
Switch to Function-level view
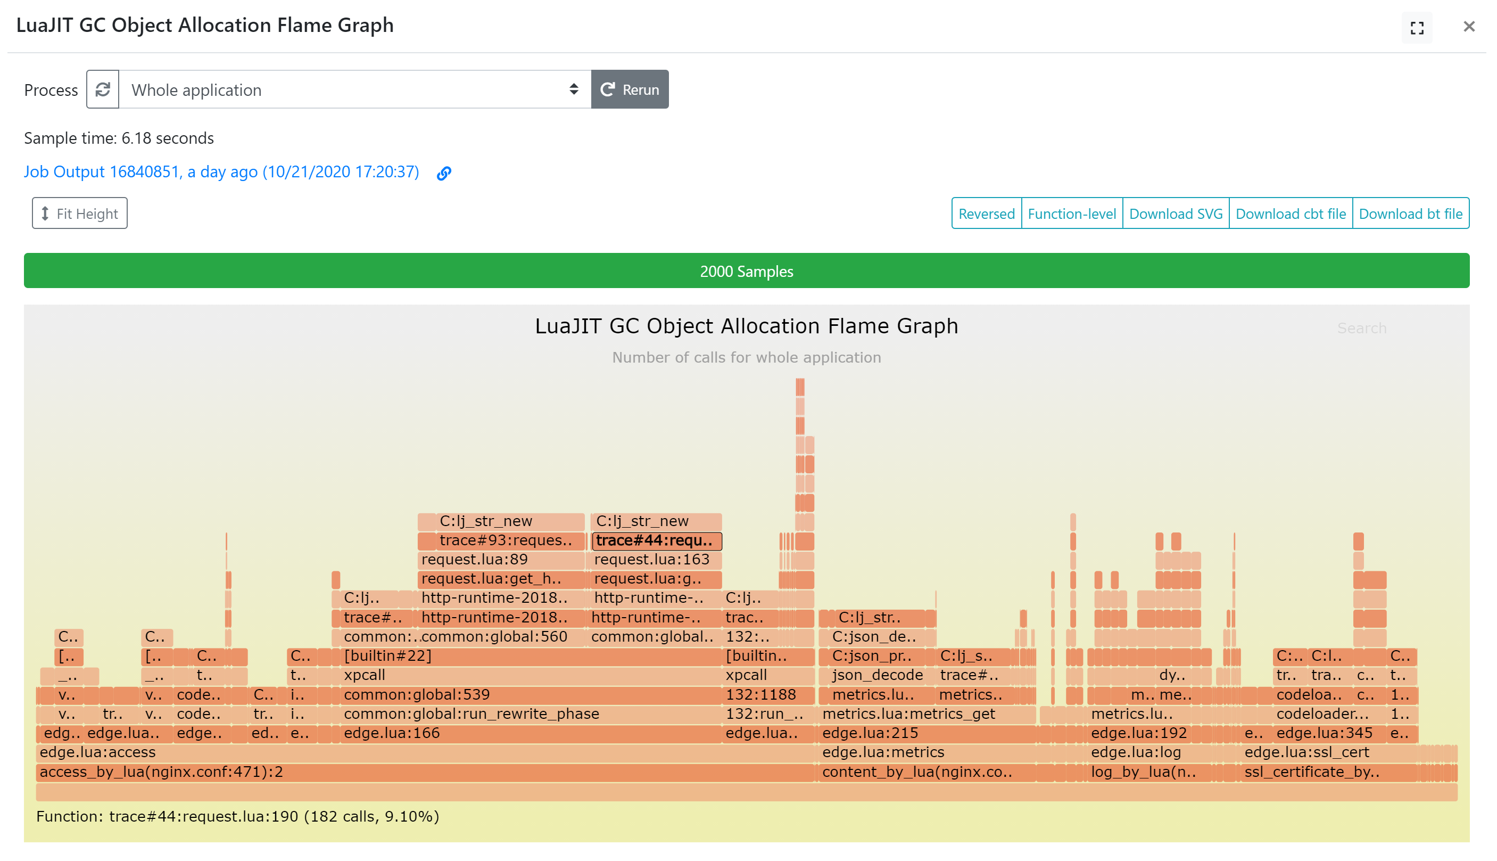point(1071,214)
